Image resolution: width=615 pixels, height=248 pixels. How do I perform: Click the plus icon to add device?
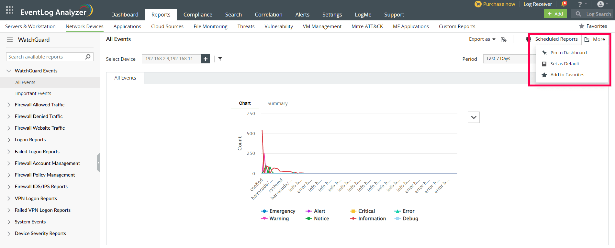click(206, 59)
